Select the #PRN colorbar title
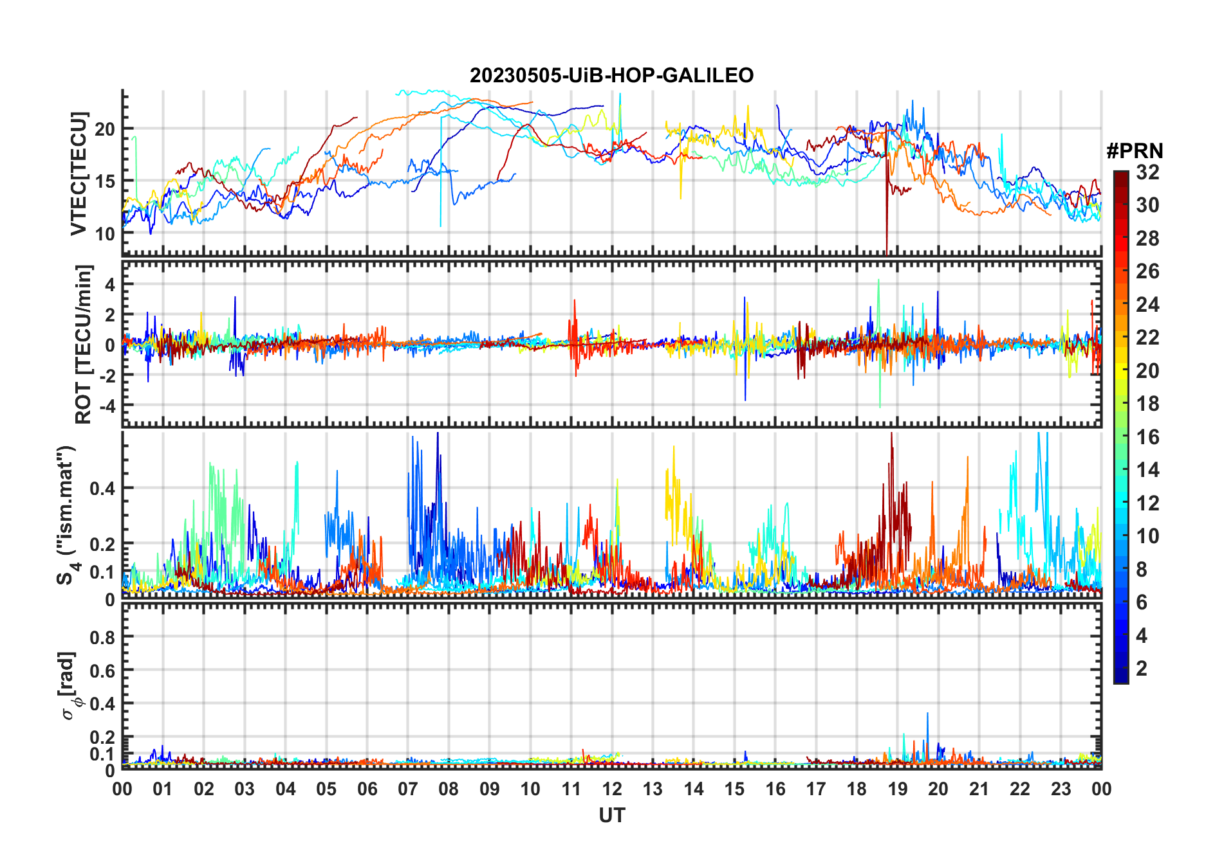 [x=1135, y=151]
